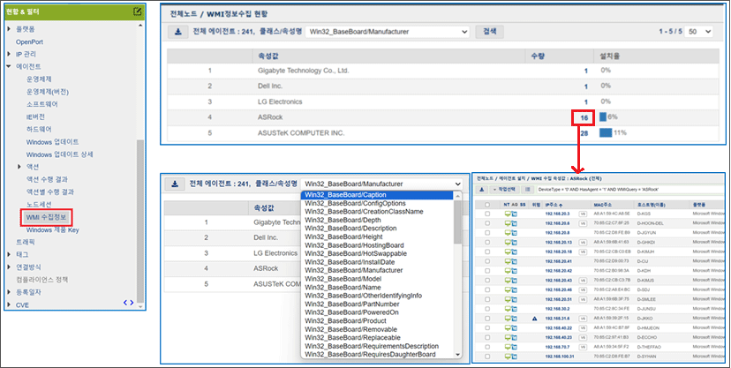Screen dimensions: 731x368
Task: Click the warning triangle icon on row 192.168.31.6
Action: point(536,319)
